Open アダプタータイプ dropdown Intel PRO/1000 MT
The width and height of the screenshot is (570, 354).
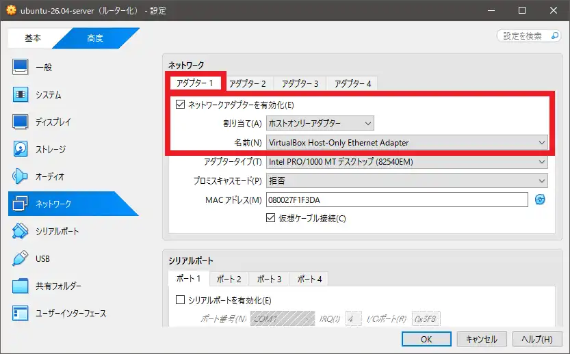pyautogui.click(x=406, y=161)
